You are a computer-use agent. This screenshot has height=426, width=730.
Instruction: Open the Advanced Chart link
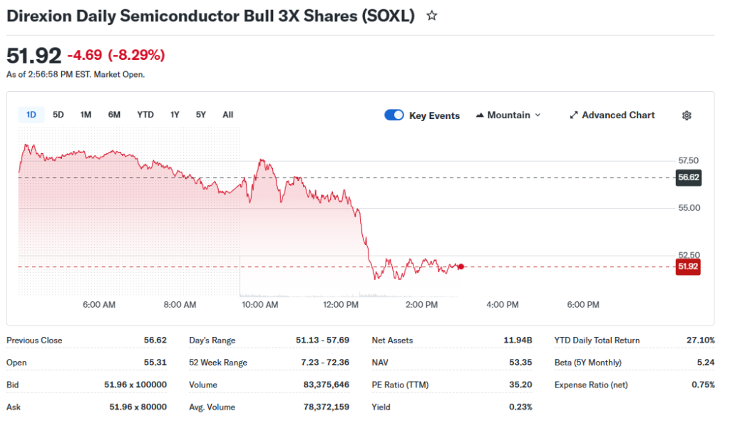[617, 115]
